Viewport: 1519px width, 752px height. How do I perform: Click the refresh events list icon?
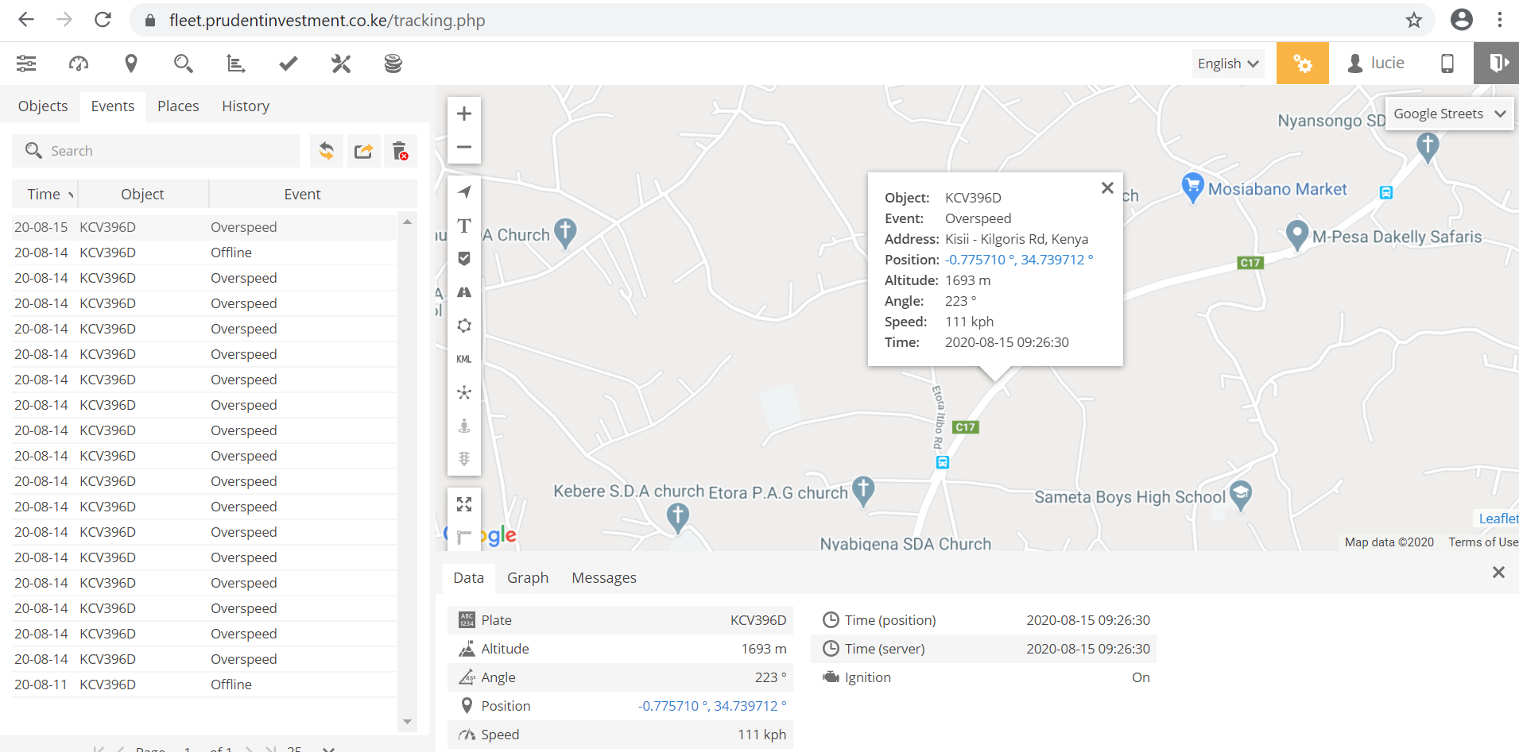point(327,151)
